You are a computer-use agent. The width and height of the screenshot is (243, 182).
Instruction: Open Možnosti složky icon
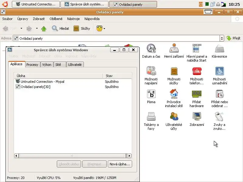[174, 71]
